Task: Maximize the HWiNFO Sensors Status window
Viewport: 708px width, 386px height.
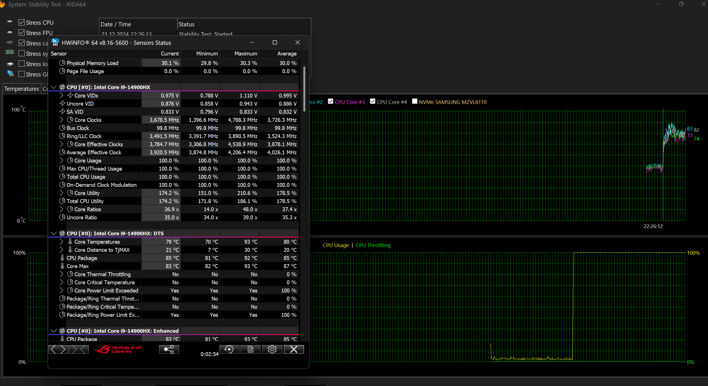Action: (x=275, y=42)
